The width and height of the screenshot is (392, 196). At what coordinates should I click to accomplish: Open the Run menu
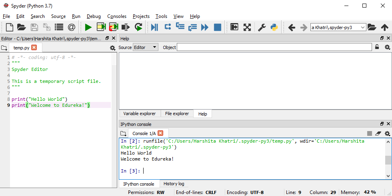pyautogui.click(x=76, y=16)
